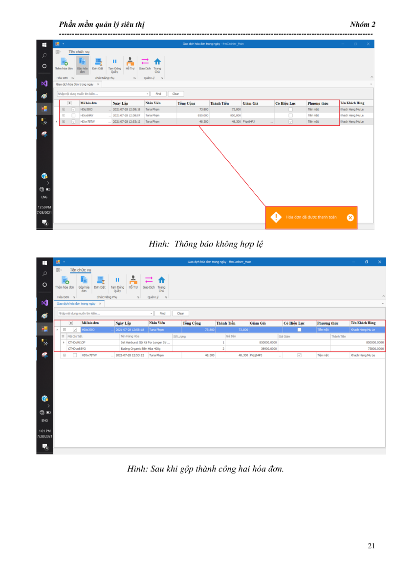Expand the HDry69RY invoice row details

[x=63, y=115]
